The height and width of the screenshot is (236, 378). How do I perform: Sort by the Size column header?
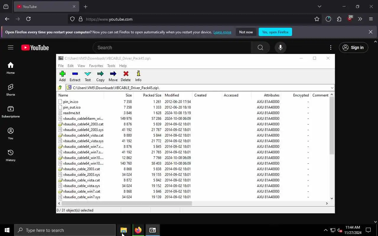click(x=119, y=95)
